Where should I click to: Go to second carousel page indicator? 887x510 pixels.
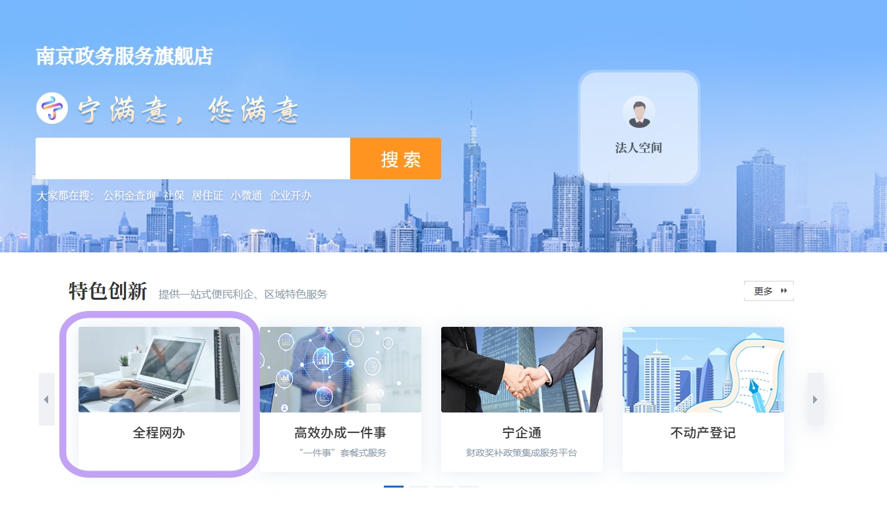[x=419, y=486]
